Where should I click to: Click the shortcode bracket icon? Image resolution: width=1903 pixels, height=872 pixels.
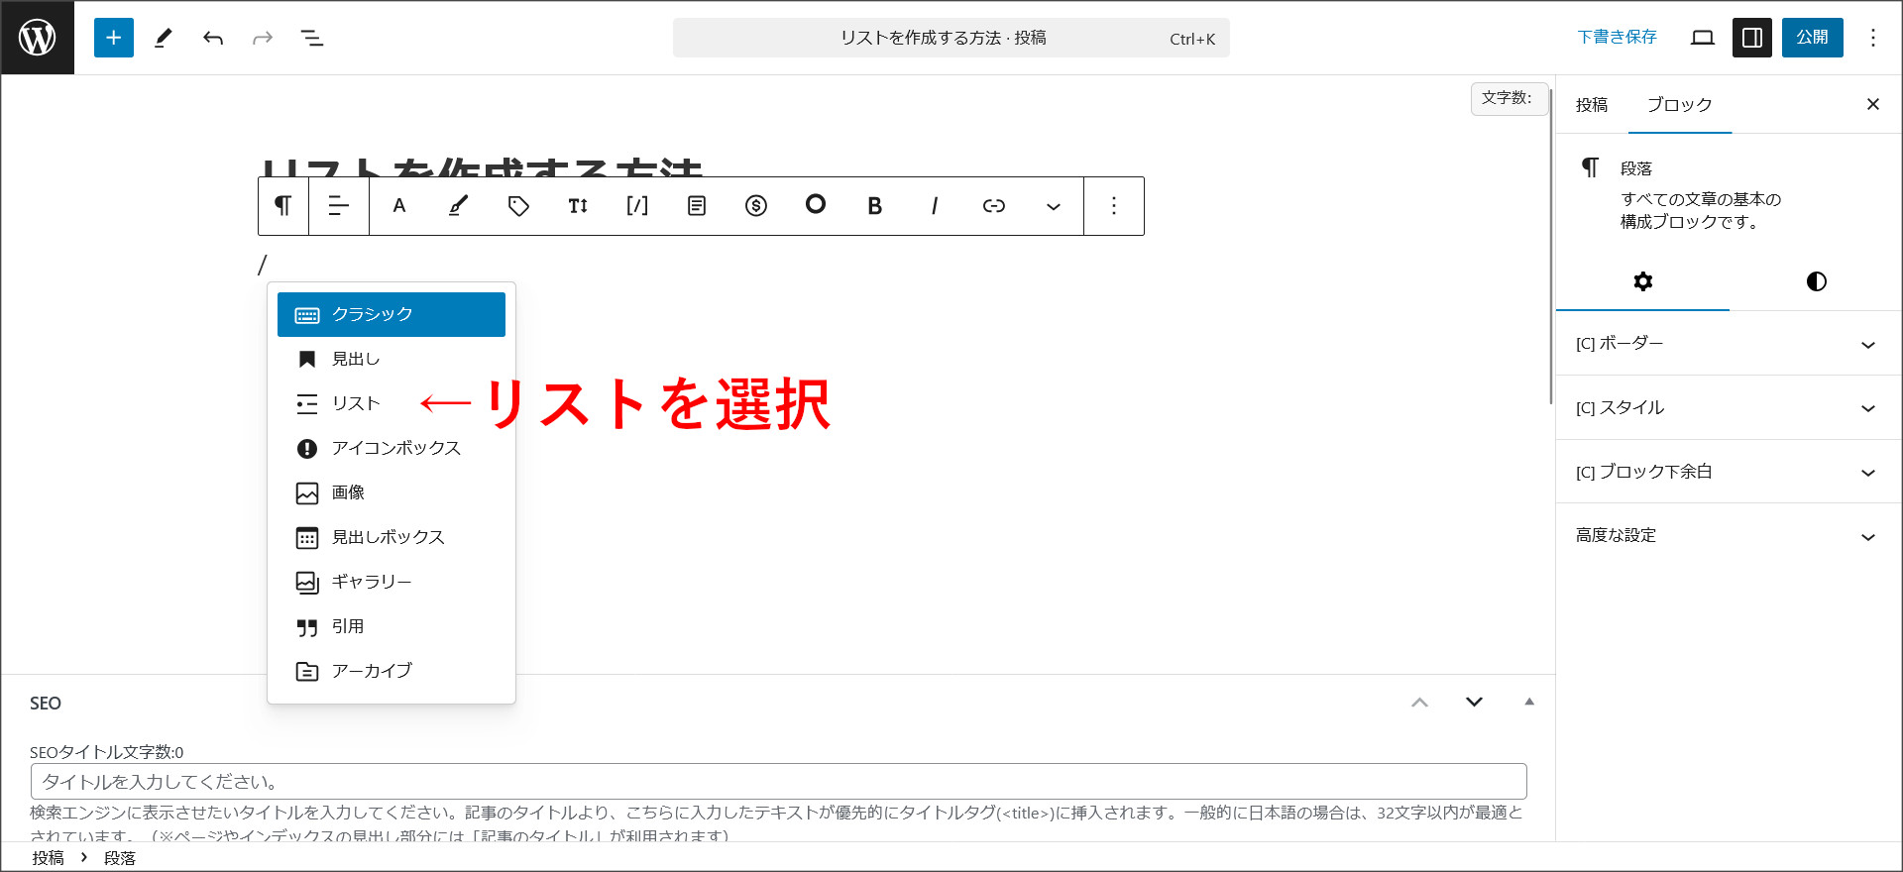tap(637, 206)
